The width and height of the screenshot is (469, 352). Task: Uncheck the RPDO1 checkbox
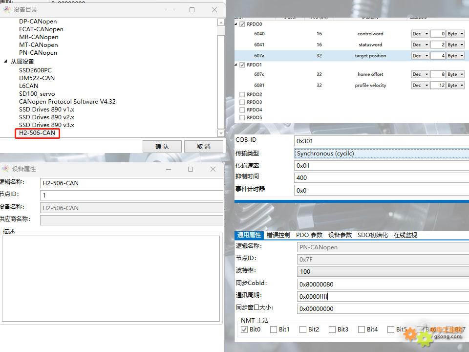[x=242, y=65]
